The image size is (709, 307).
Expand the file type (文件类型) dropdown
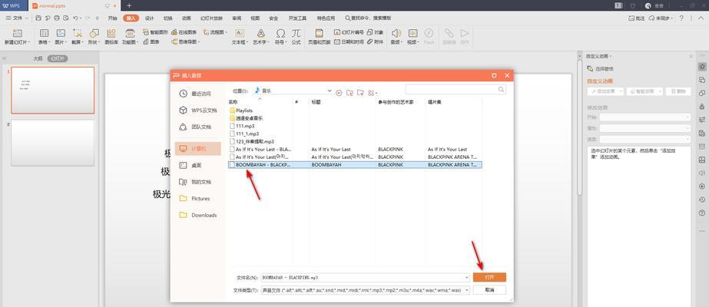click(x=466, y=290)
